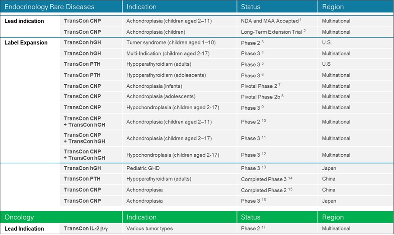394x235 pixels.
Task: Click the "U.S." region in Turner syndrome row
Action: 327,42
